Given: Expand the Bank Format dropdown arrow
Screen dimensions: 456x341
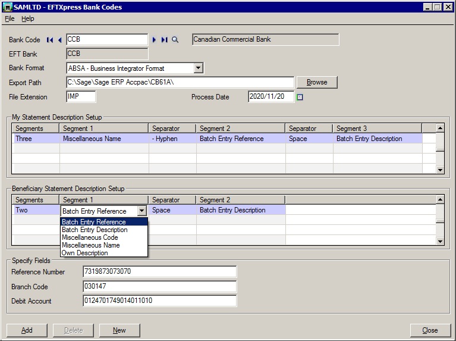Looking at the screenshot, I should (198, 68).
